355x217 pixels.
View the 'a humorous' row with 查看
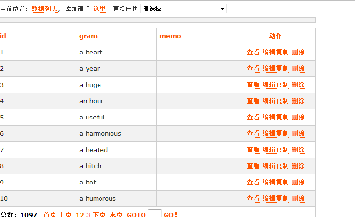tap(253, 199)
